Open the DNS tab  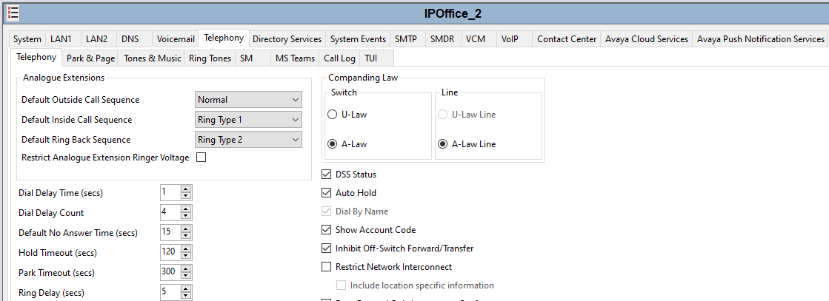(x=134, y=39)
